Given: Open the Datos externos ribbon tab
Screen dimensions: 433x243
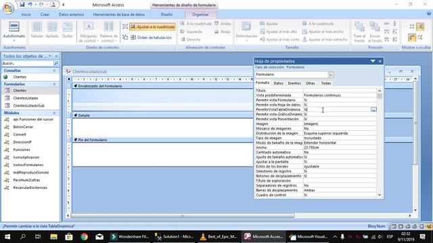Looking at the screenshot, I should 71,14.
